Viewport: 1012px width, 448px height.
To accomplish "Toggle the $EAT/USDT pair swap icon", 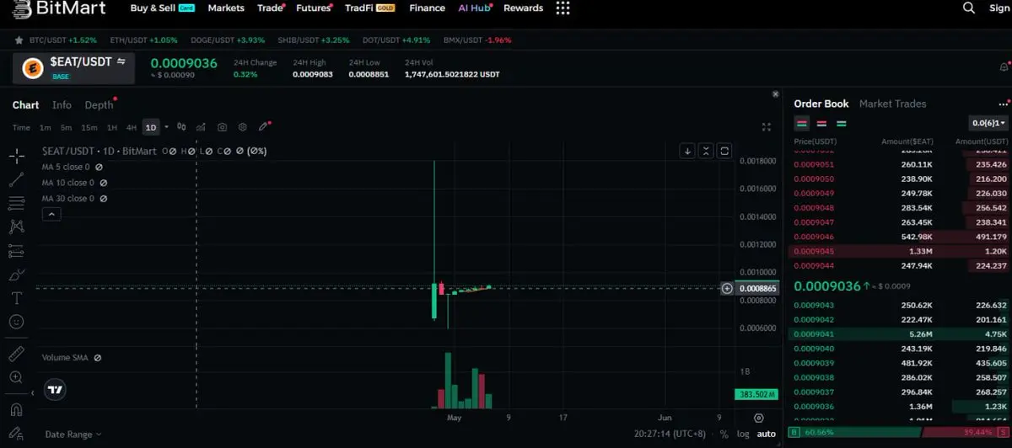I will (x=121, y=61).
